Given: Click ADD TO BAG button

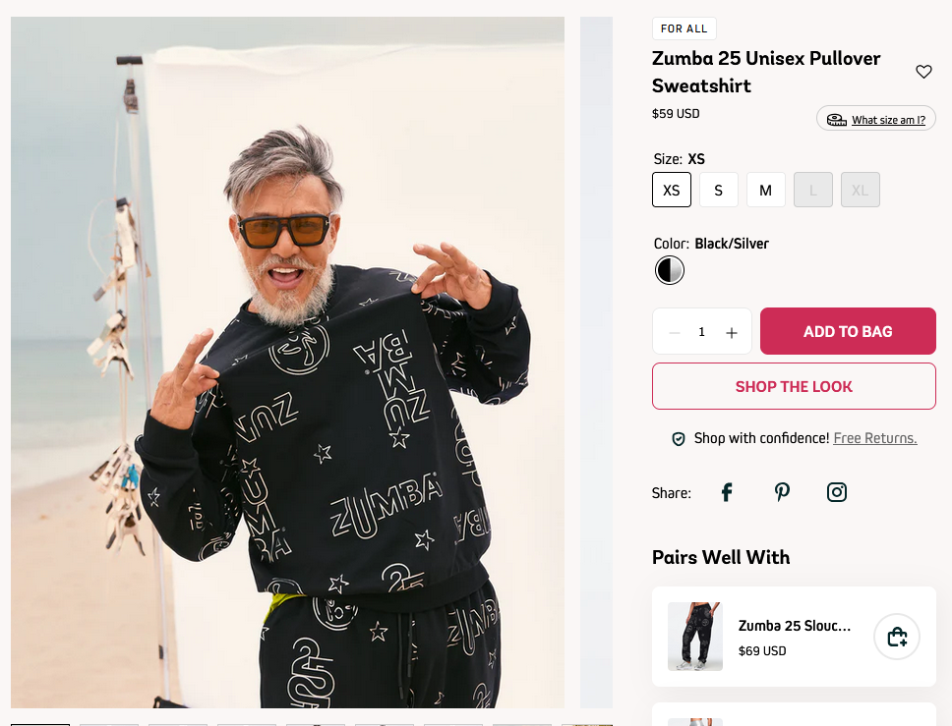Looking at the screenshot, I should (848, 331).
